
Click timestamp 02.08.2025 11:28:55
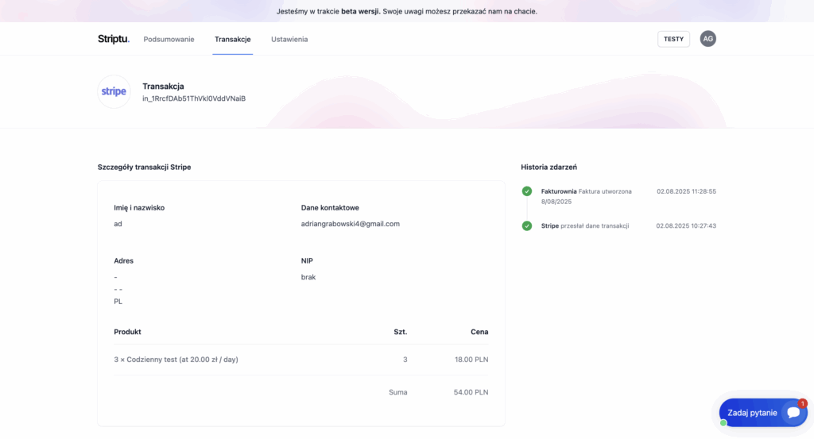686,191
